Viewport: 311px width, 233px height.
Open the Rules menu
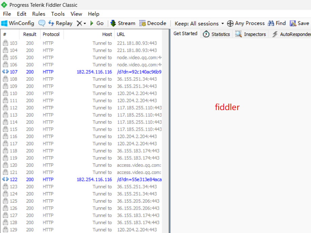(39, 14)
